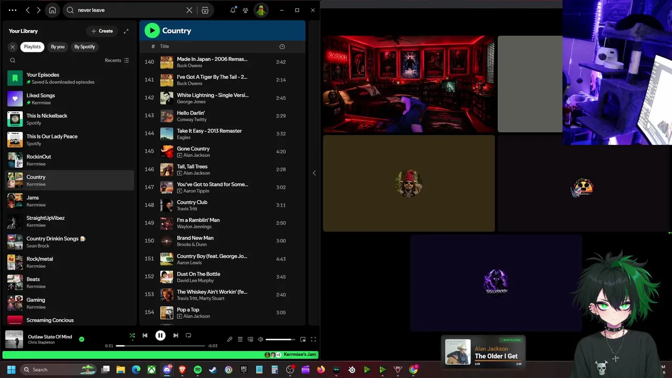
Task: Seek within the song progress bar
Action: (161, 346)
